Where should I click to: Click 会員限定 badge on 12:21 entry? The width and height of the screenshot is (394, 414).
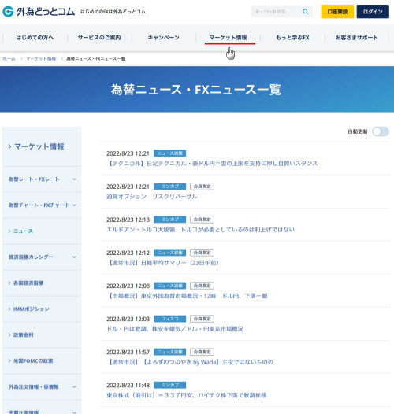point(202,187)
